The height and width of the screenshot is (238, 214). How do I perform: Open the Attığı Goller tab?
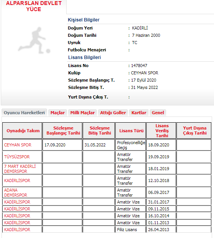(113, 113)
